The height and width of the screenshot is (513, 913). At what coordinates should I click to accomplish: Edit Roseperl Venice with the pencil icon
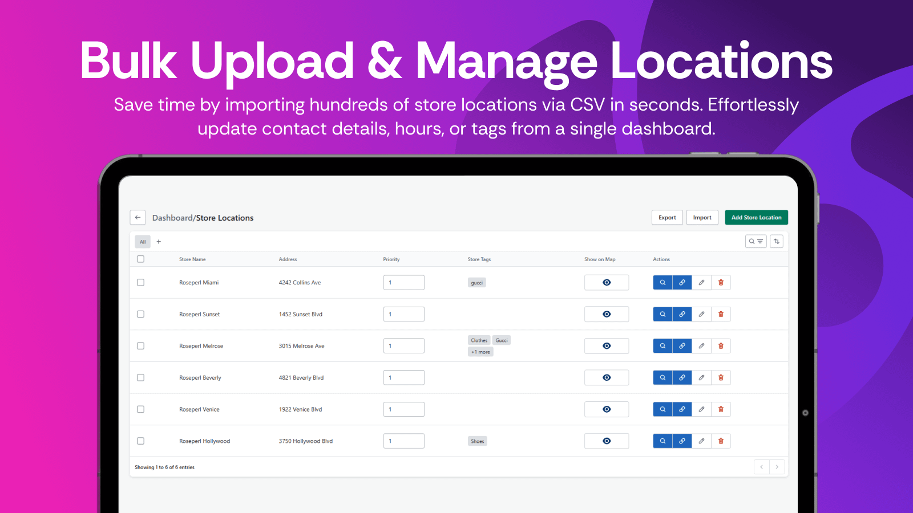click(x=701, y=409)
